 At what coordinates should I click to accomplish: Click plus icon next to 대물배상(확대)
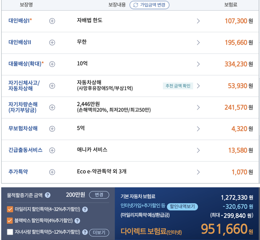click(52, 64)
